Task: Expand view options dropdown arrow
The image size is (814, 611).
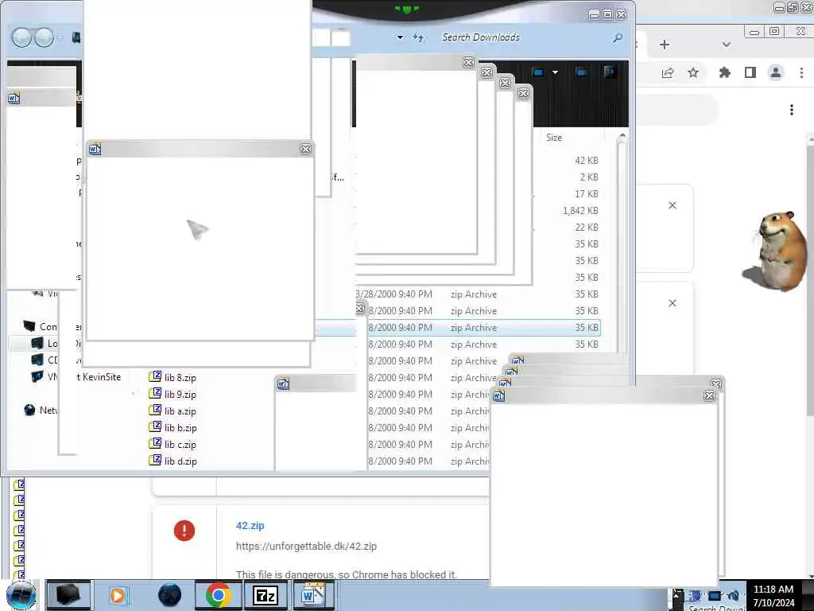Action: pos(555,72)
